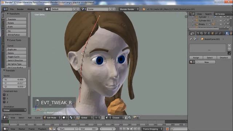This screenshot has height=131, width=233.
Task: Open the viewport shading dropdown
Action: pos(65,118)
